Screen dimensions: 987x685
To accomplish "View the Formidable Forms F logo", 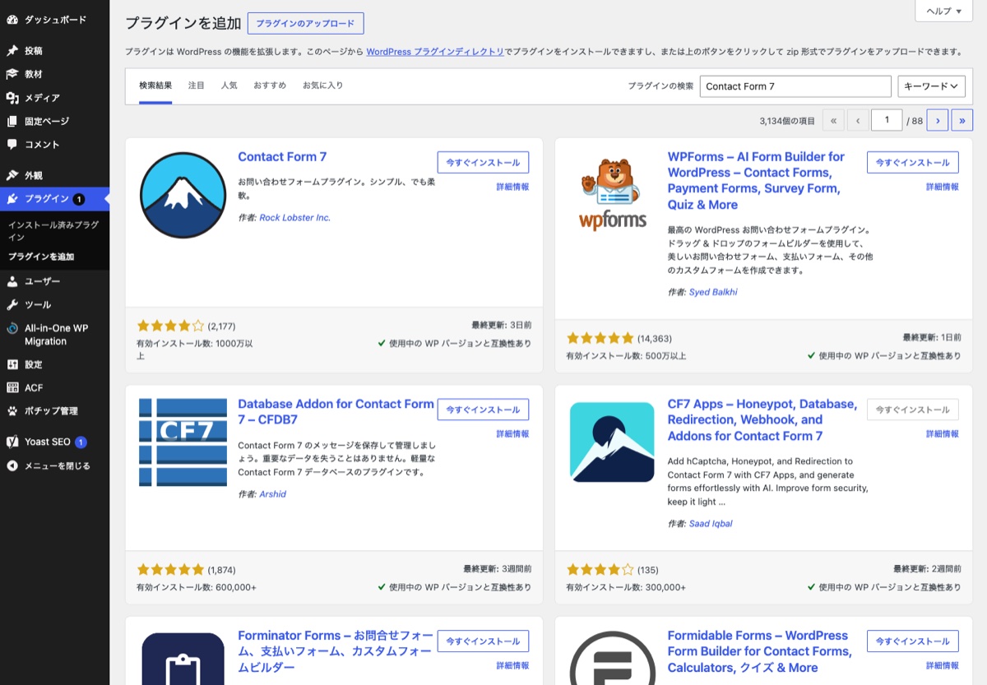I will coord(613,658).
